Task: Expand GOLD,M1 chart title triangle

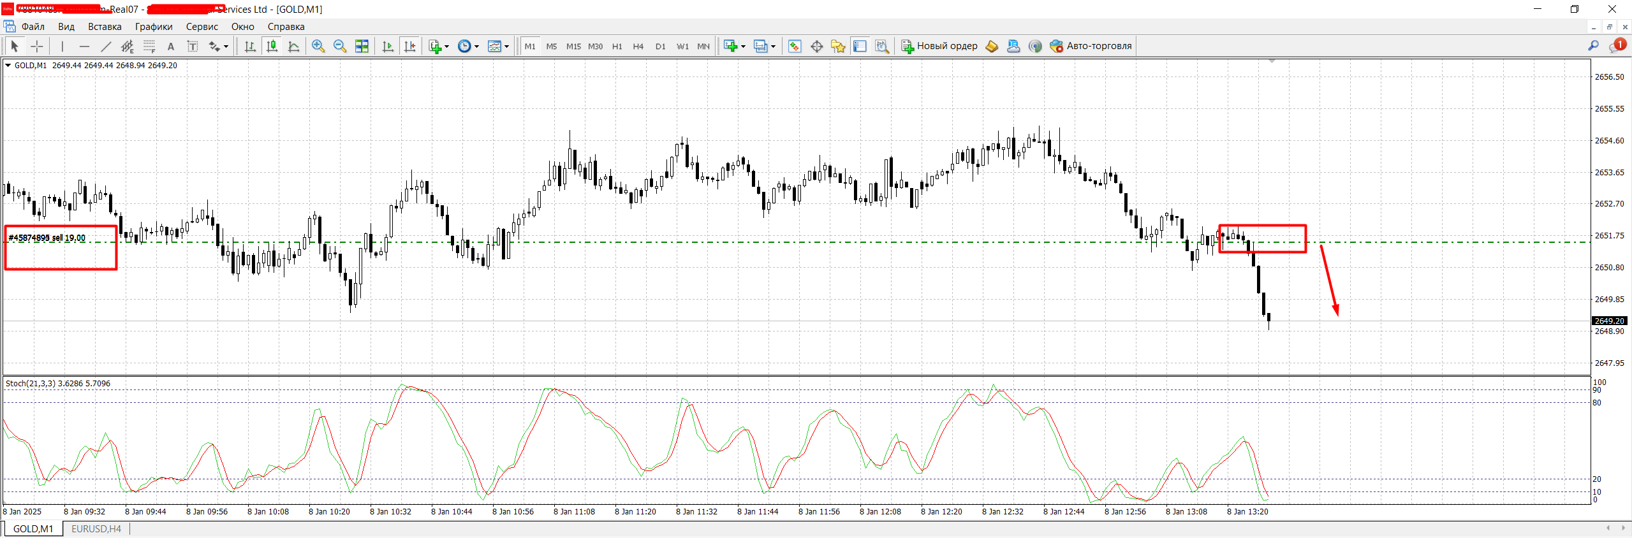Action: pyautogui.click(x=8, y=65)
